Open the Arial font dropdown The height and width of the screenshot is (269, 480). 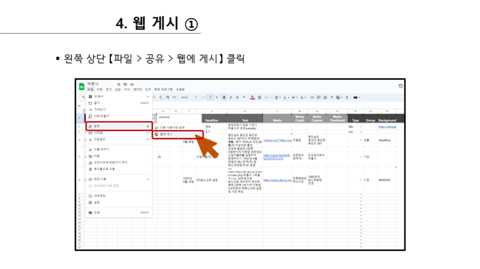189,98
